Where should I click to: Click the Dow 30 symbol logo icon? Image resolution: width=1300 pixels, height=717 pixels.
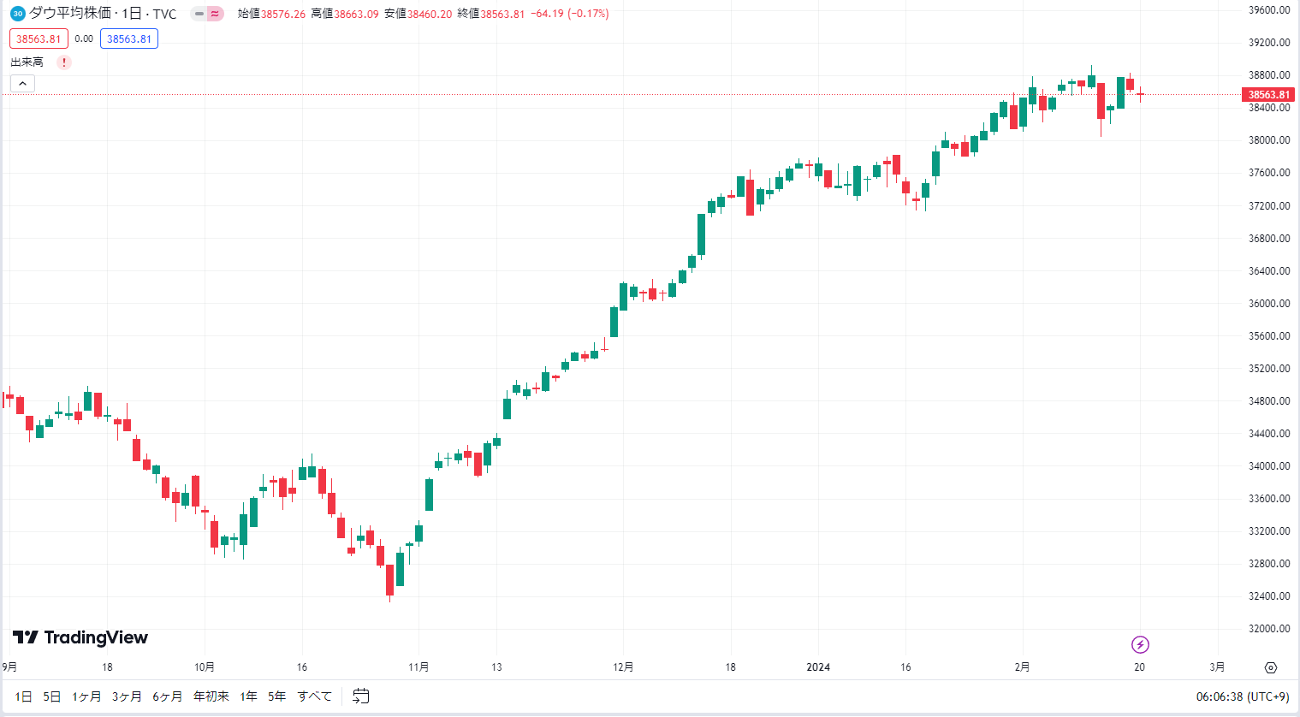17,14
